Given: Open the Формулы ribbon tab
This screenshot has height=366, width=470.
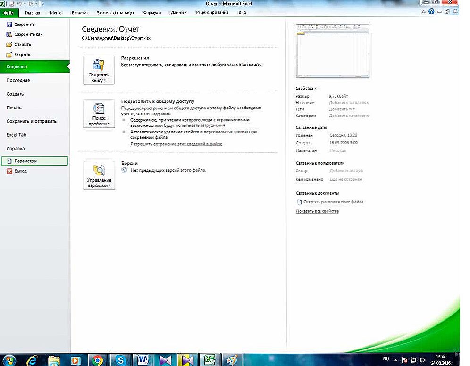Looking at the screenshot, I should click(152, 12).
